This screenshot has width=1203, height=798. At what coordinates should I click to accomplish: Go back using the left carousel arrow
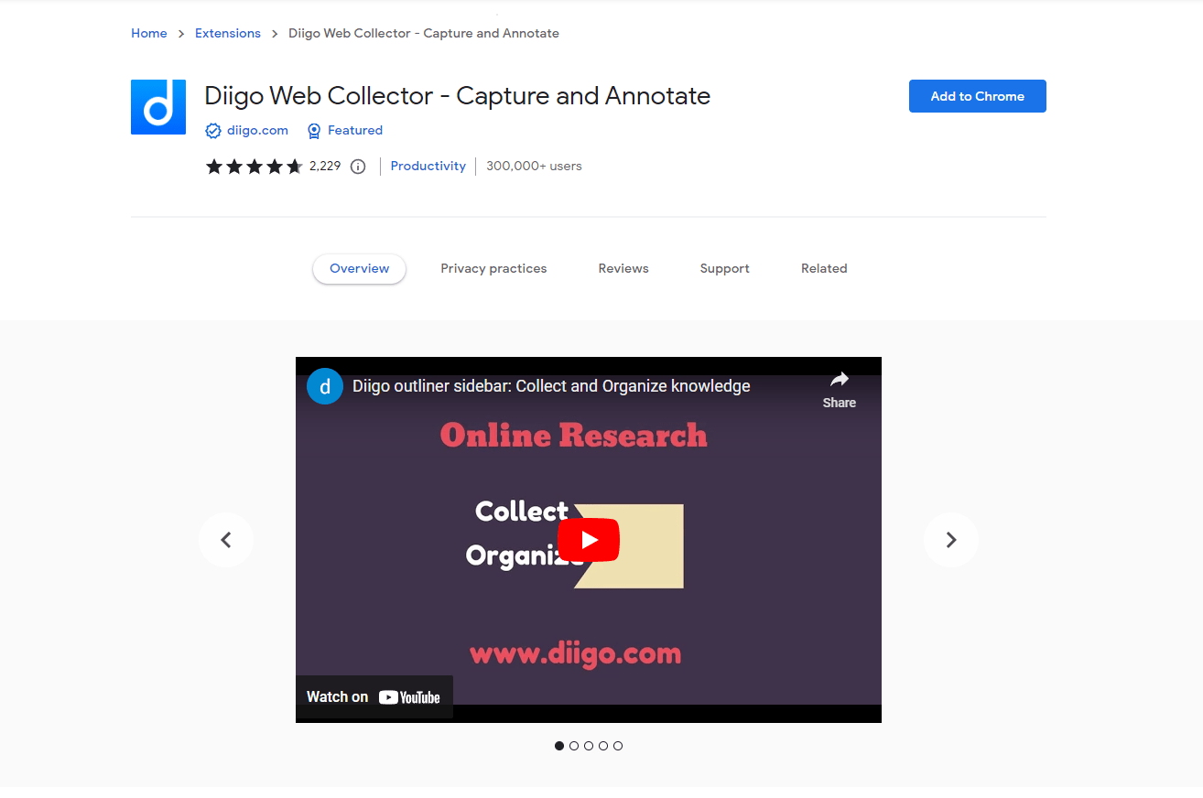225,540
